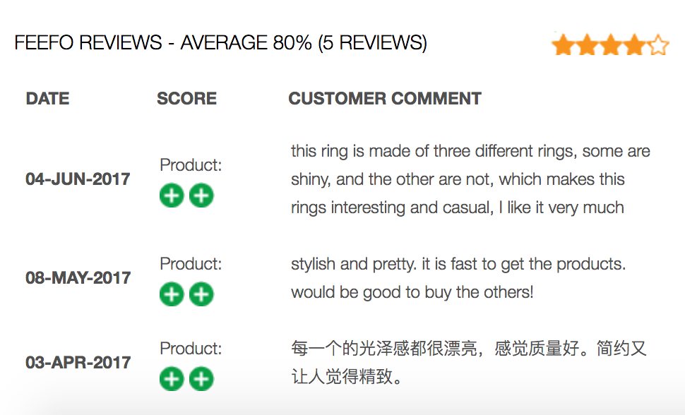Click the third orange rating star
685x415 pixels.
click(x=611, y=45)
